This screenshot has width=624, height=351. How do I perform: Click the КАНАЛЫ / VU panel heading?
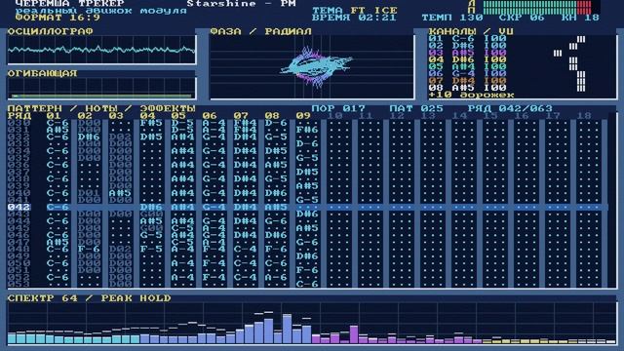(471, 31)
